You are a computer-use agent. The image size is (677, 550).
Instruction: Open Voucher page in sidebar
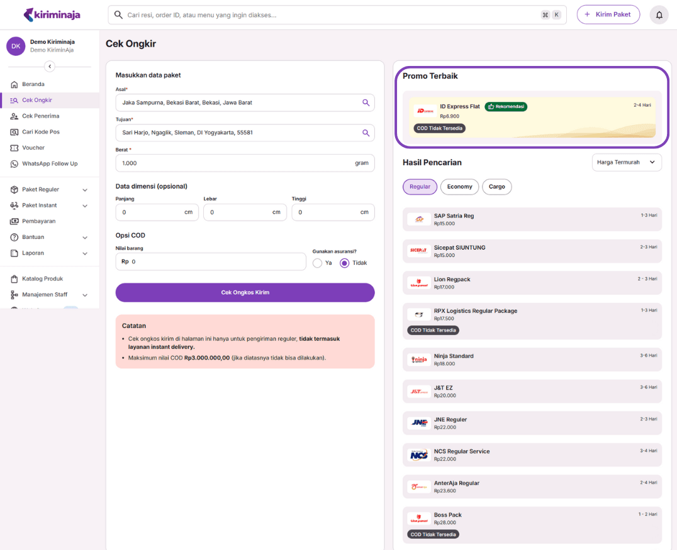(33, 148)
